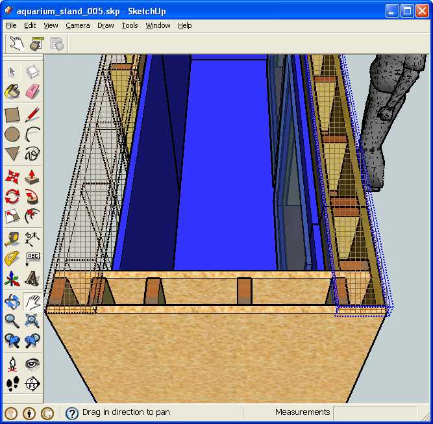The width and height of the screenshot is (433, 424).
Task: Choose the Push/Pull tool
Action: click(32, 177)
